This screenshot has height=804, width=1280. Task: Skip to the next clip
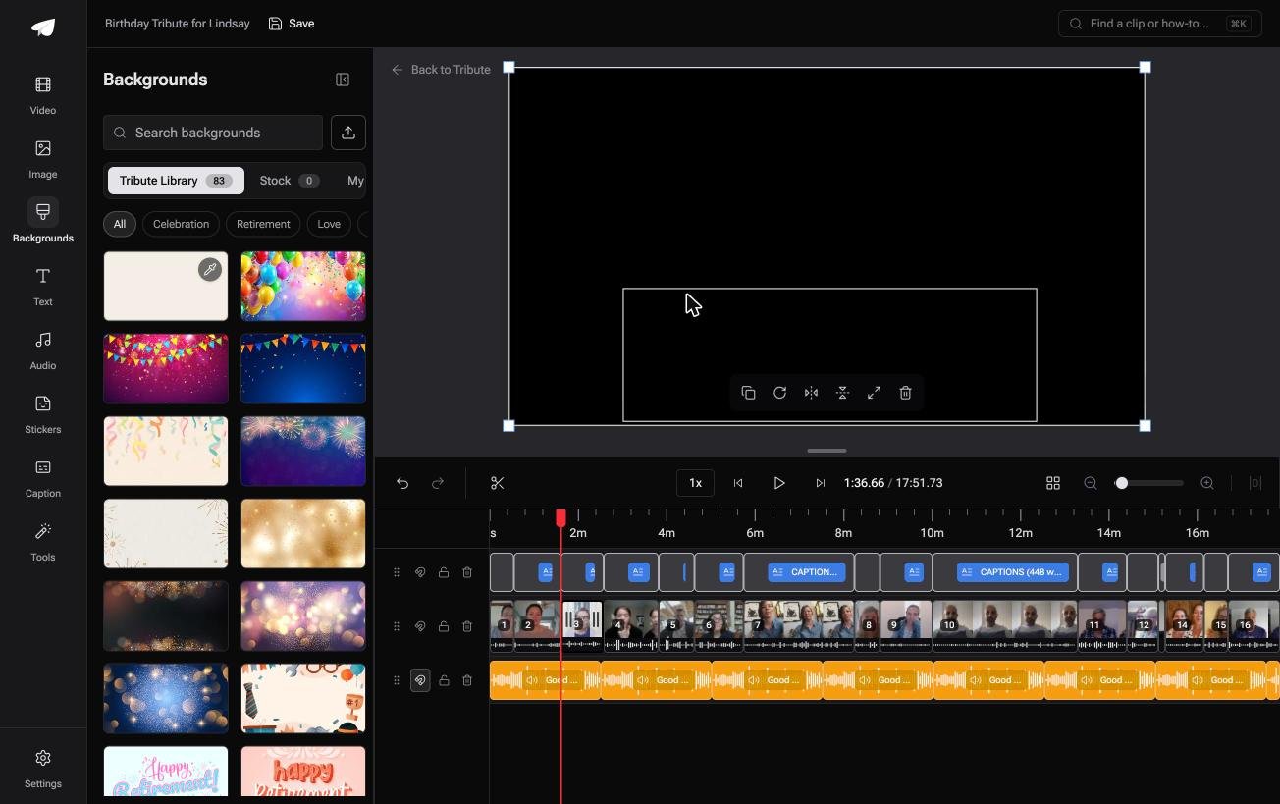point(821,483)
